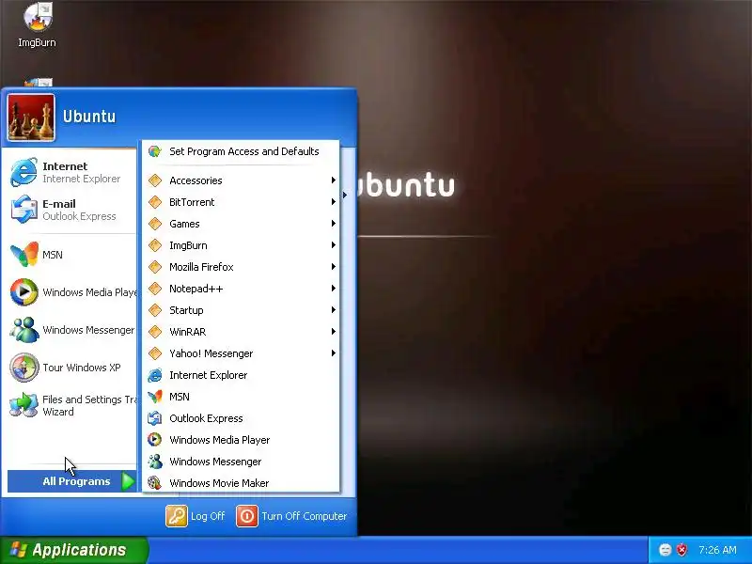Click the Yahoo! Messenger folder icon
Screen dimensions: 752x564
[x=155, y=353]
